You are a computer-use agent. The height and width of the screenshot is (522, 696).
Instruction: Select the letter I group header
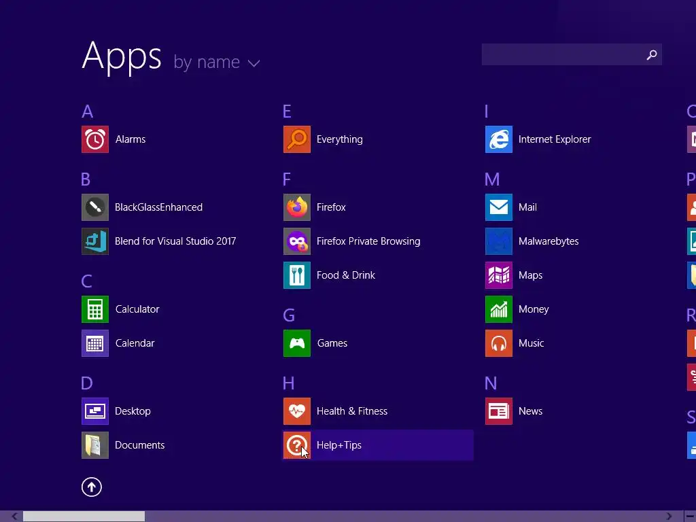point(487,111)
